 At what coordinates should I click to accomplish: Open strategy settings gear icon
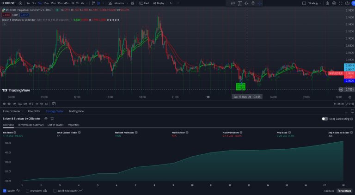coord(47,119)
